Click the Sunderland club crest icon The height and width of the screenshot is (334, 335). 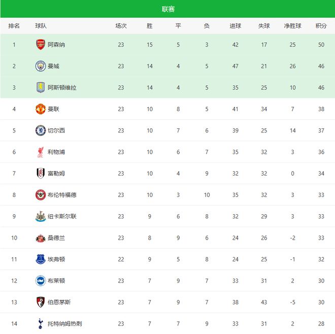tap(40, 238)
